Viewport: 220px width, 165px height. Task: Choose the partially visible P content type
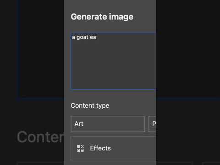pyautogui.click(x=152, y=124)
